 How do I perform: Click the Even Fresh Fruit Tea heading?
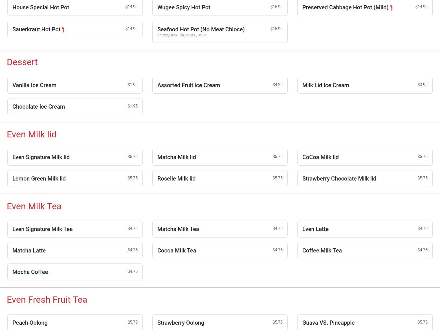point(47,300)
